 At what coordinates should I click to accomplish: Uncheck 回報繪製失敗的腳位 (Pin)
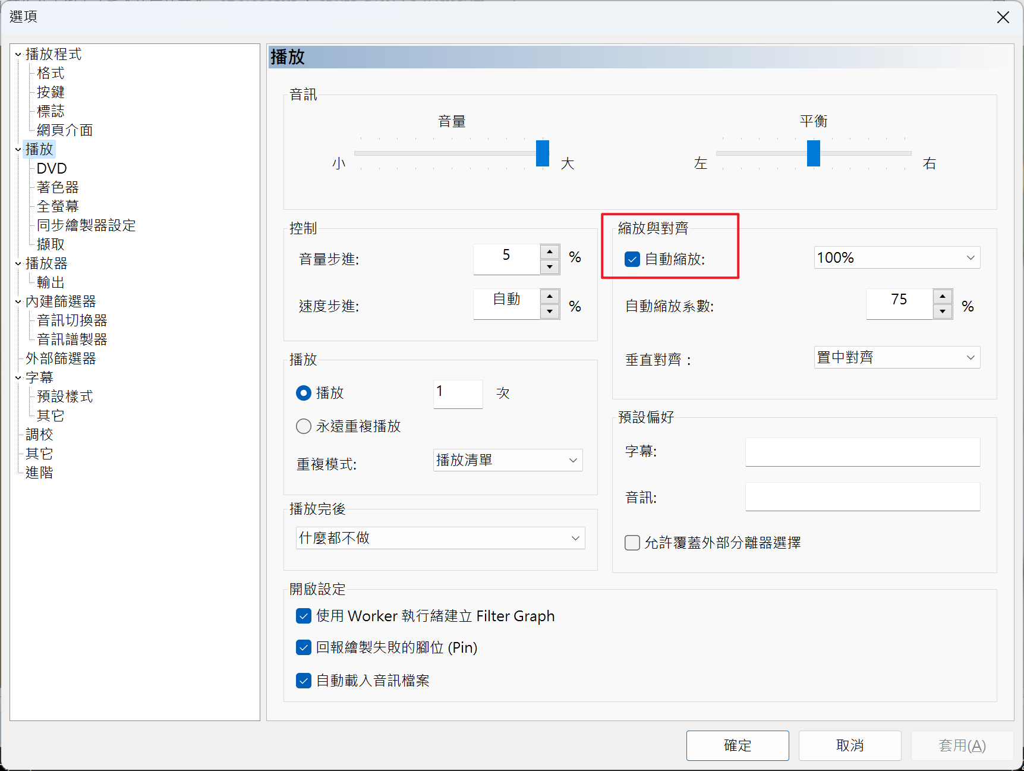(304, 647)
